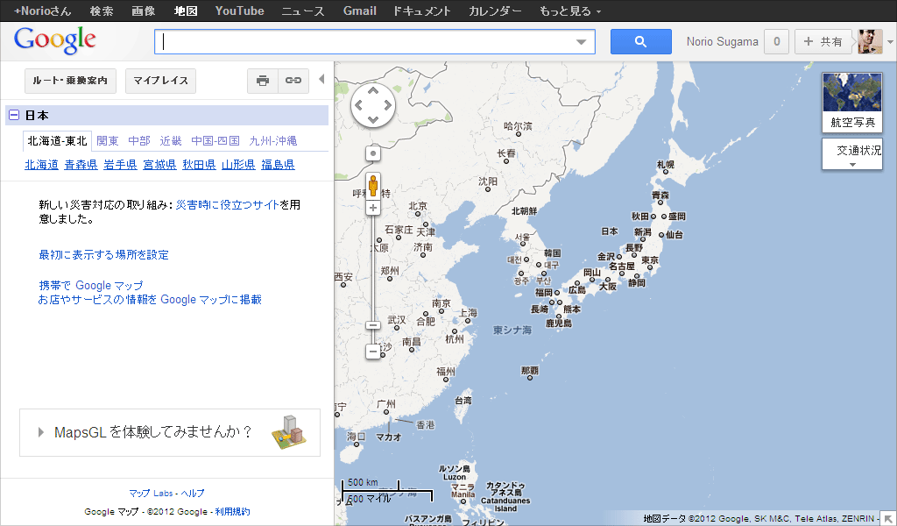
Task: Open Gmail from top bar
Action: [359, 11]
